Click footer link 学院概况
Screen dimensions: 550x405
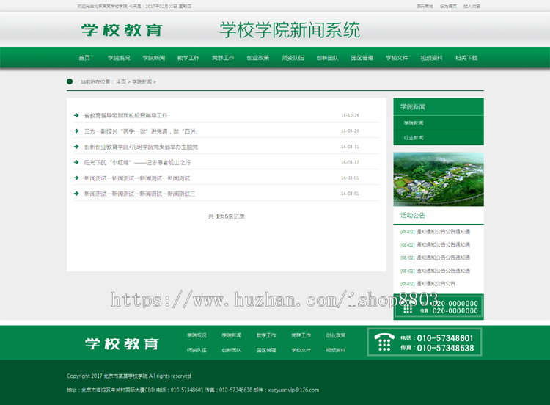point(197,335)
